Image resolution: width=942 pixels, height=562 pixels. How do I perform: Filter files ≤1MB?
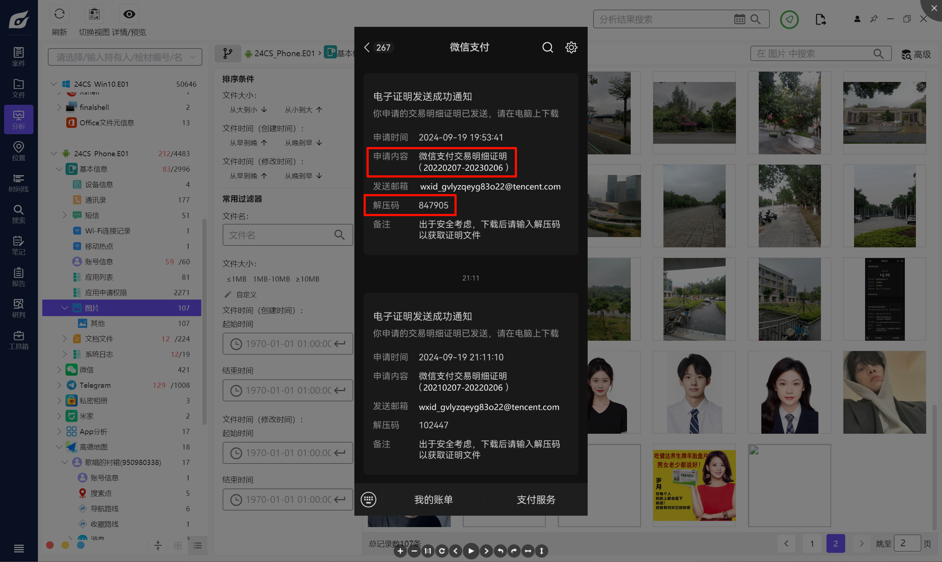click(x=237, y=279)
